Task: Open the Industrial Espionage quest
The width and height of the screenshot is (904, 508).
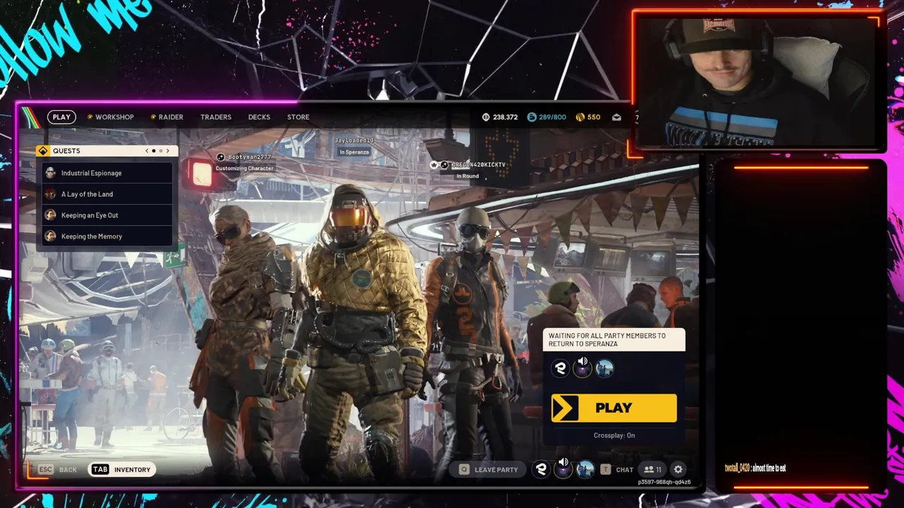Action: [x=107, y=173]
